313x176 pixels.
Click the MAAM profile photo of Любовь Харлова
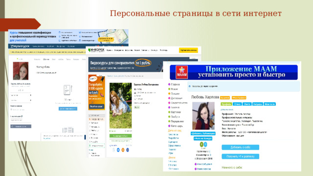tap(203, 116)
